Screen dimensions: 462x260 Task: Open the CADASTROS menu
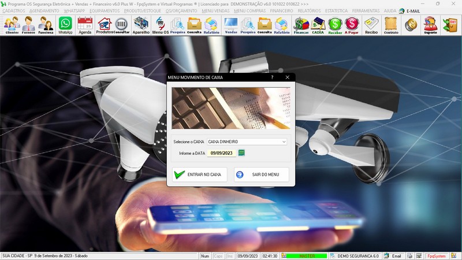tap(13, 11)
